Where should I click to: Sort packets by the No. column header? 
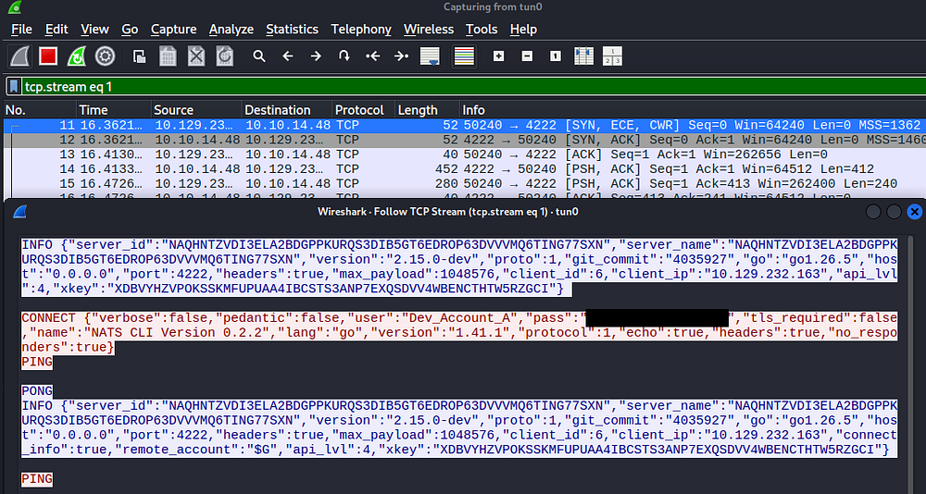click(39, 110)
